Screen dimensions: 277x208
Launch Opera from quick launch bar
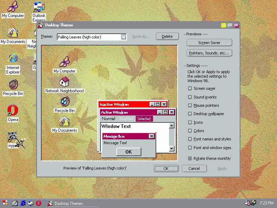pos(39,203)
